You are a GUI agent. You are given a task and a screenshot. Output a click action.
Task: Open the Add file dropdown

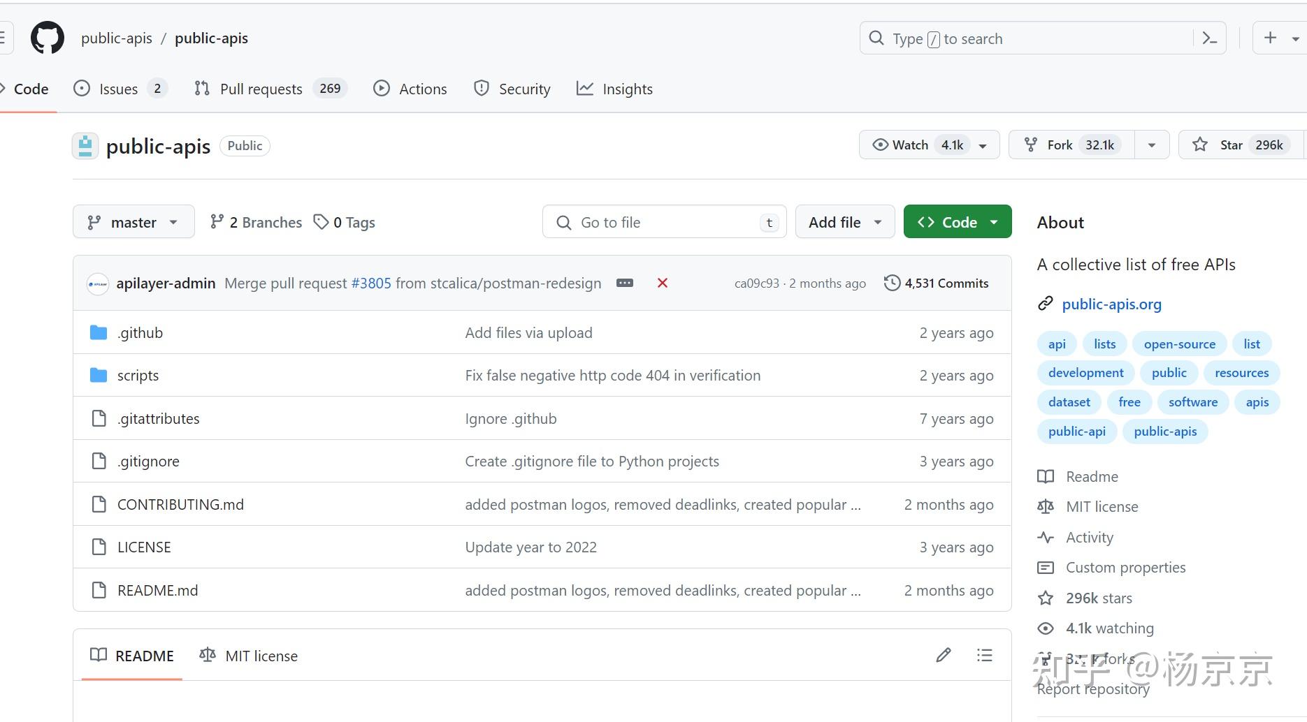(845, 222)
